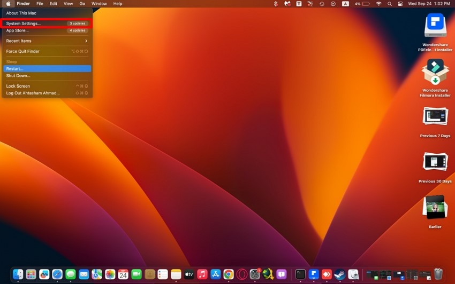Open the Go menu
The height and width of the screenshot is (284, 455).
pos(82,4)
